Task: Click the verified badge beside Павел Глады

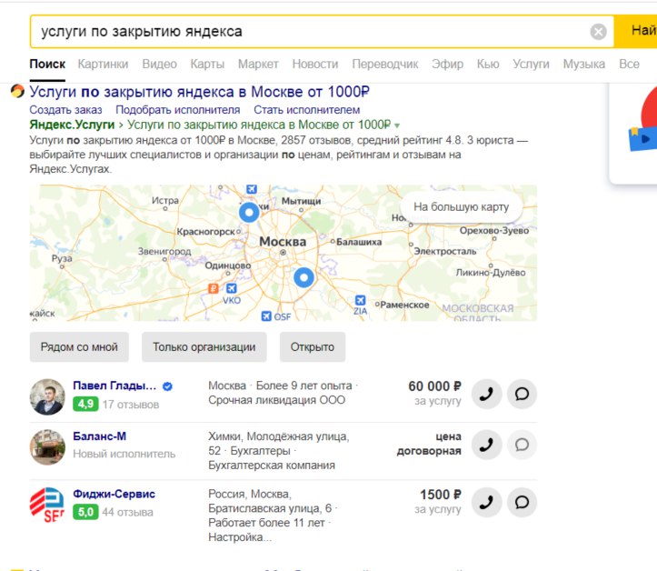Action: (167, 386)
